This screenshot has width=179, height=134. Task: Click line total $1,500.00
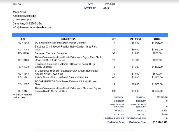157,77
